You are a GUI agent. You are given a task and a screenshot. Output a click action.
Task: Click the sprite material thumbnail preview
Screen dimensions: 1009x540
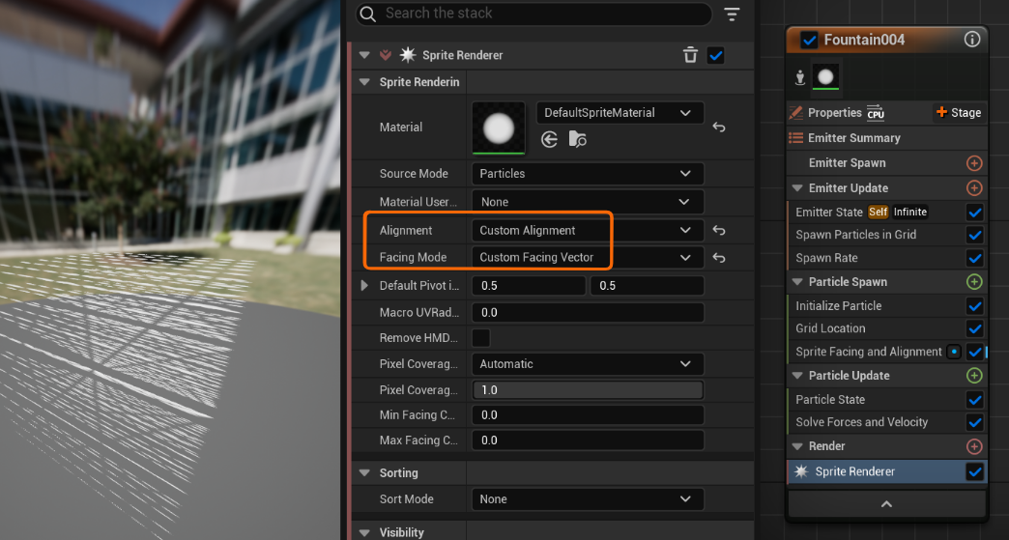click(x=499, y=128)
